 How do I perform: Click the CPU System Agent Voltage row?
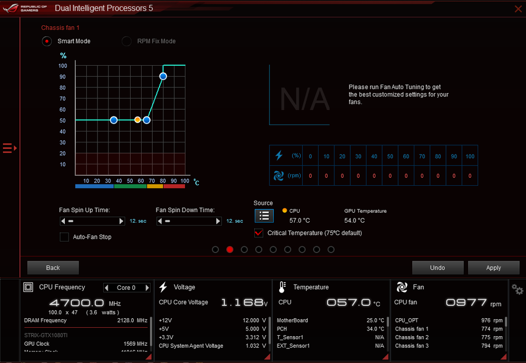coord(212,346)
